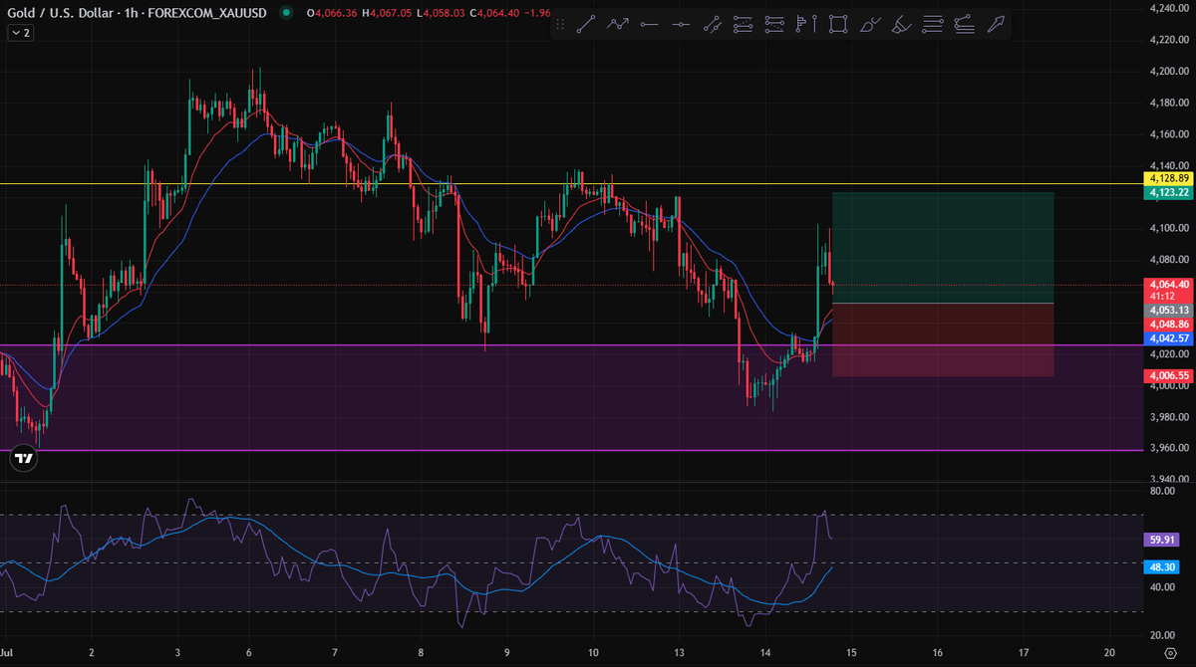Select the Fib Retracement tool
The image size is (1196, 667).
pos(743,25)
